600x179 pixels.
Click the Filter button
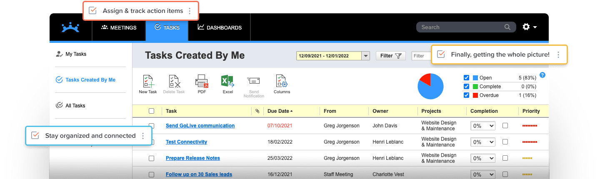click(x=391, y=56)
